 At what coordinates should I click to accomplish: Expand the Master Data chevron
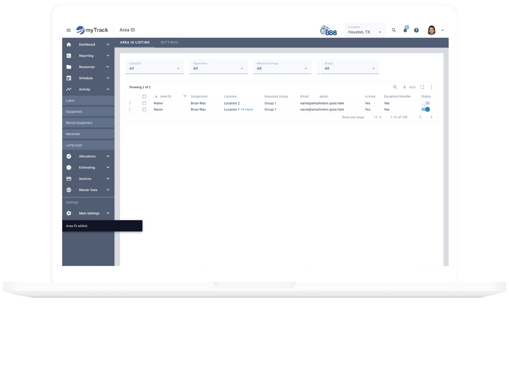click(108, 190)
